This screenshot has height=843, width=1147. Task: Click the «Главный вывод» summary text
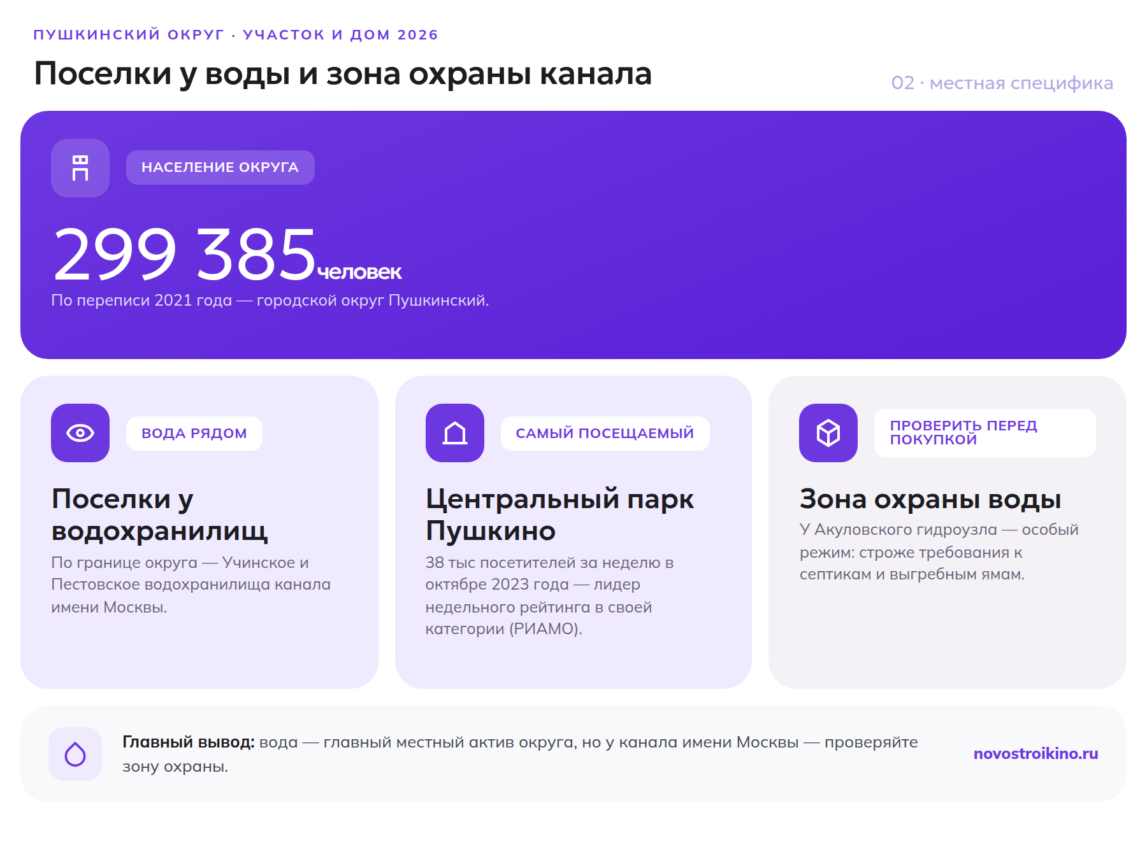520,754
